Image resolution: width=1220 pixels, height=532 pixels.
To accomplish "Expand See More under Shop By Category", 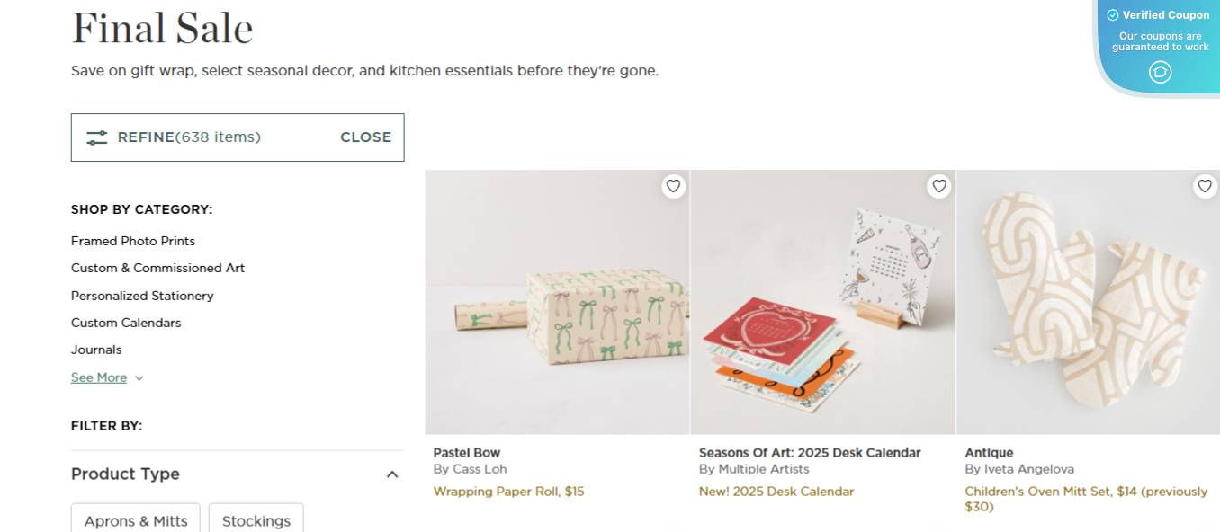I will coord(99,377).
